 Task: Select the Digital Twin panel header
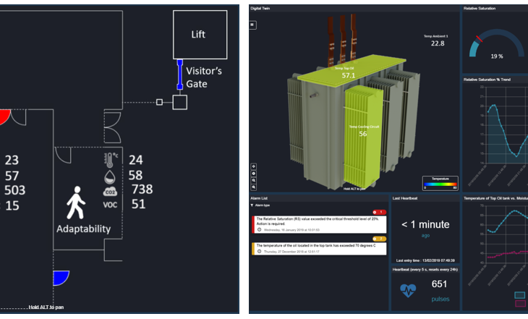click(x=262, y=9)
